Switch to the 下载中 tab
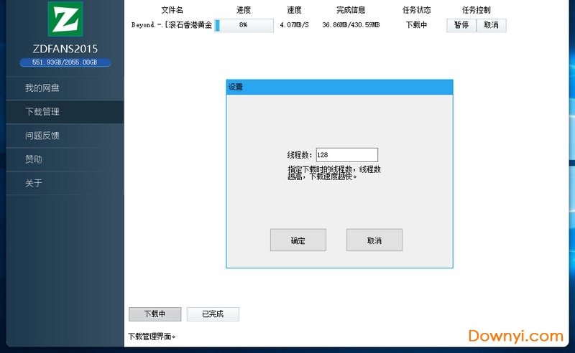The width and height of the screenshot is (575, 353). (155, 314)
